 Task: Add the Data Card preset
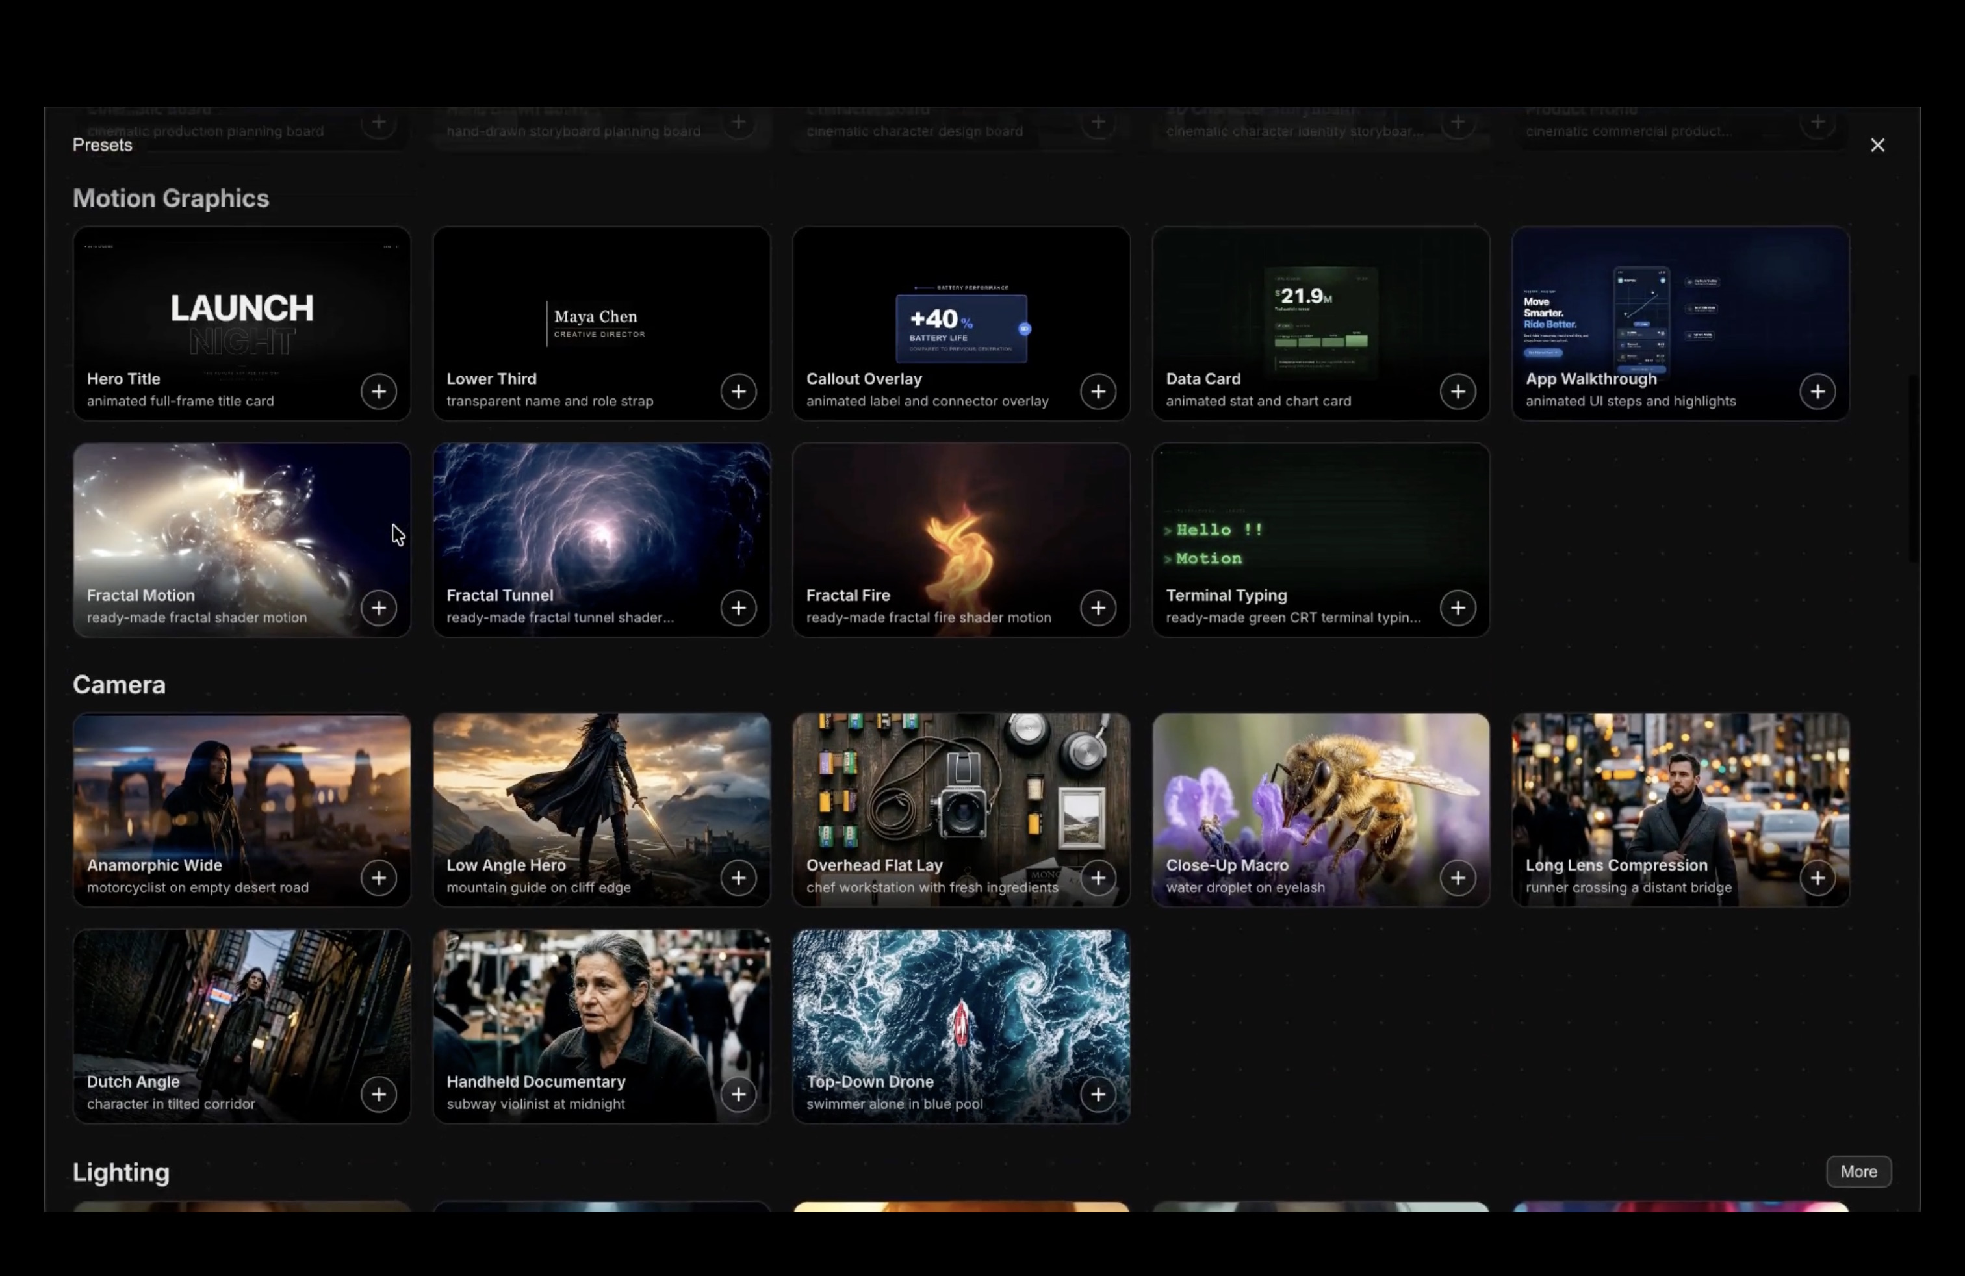pos(1458,391)
